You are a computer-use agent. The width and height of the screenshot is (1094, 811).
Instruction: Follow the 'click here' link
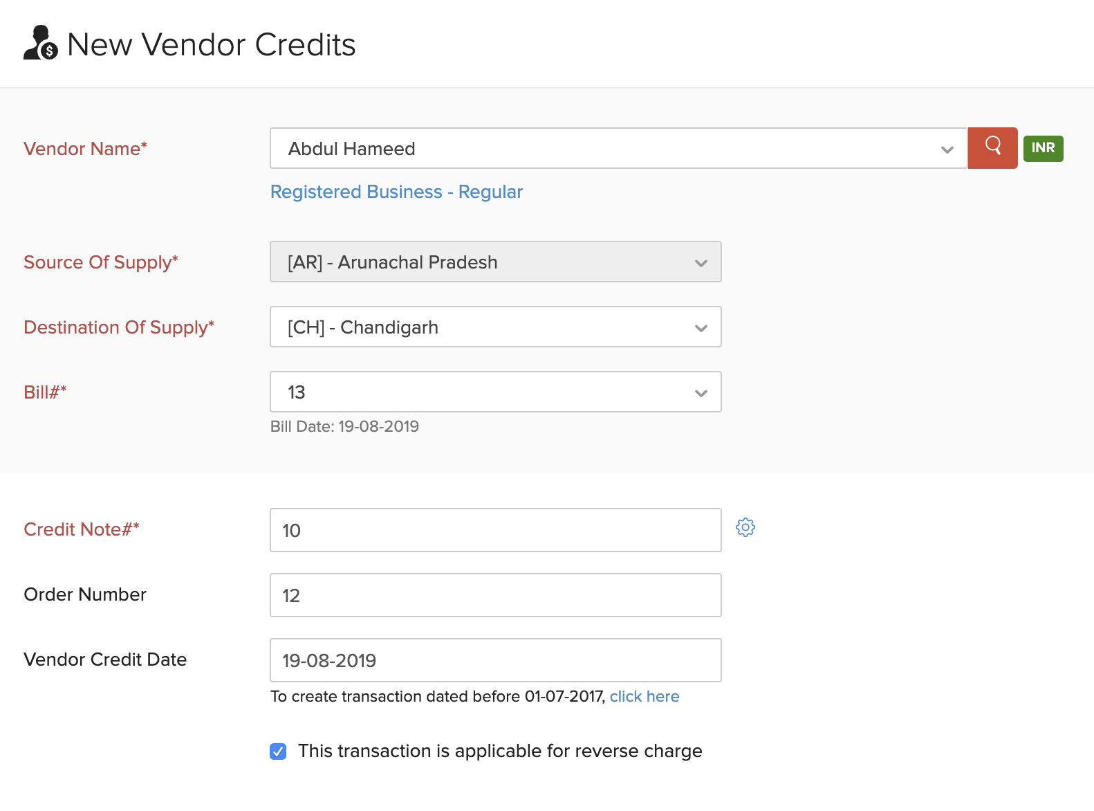(644, 697)
